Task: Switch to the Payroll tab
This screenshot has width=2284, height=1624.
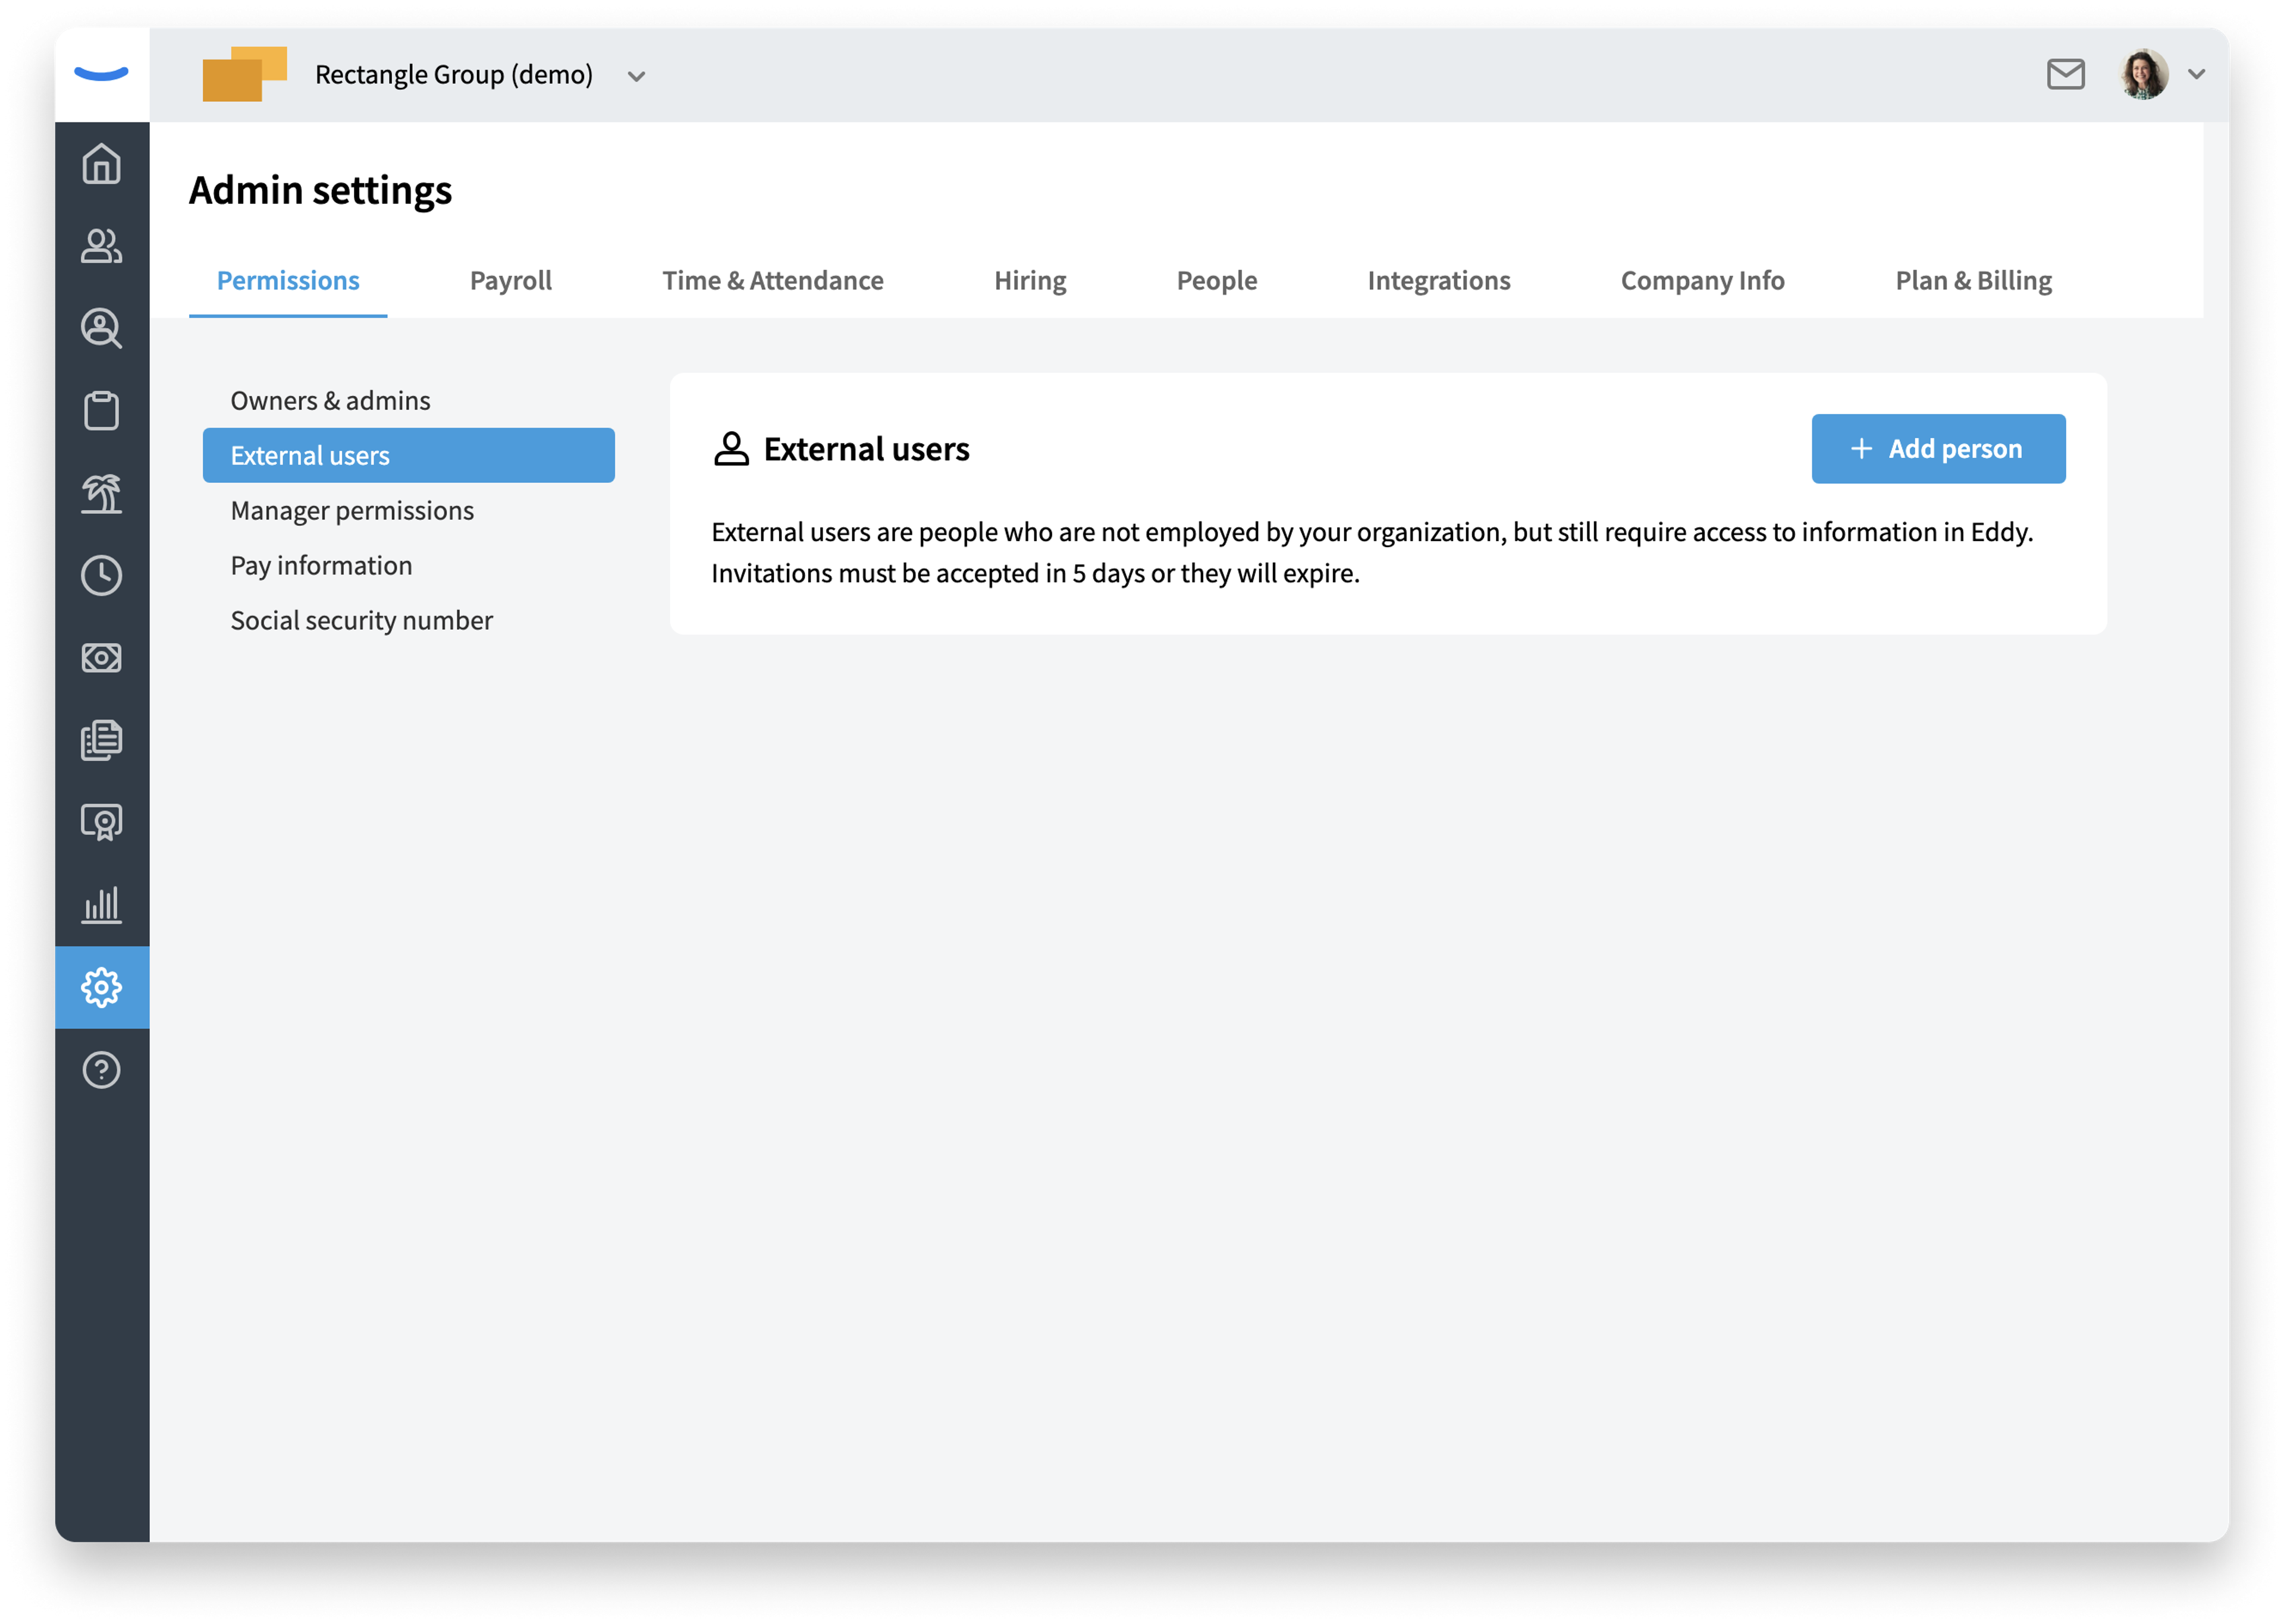Action: (511, 280)
